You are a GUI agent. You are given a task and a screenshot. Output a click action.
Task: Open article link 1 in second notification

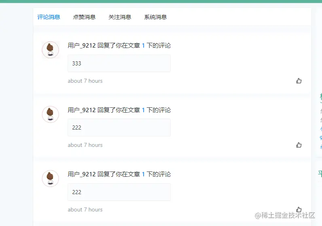(143, 110)
